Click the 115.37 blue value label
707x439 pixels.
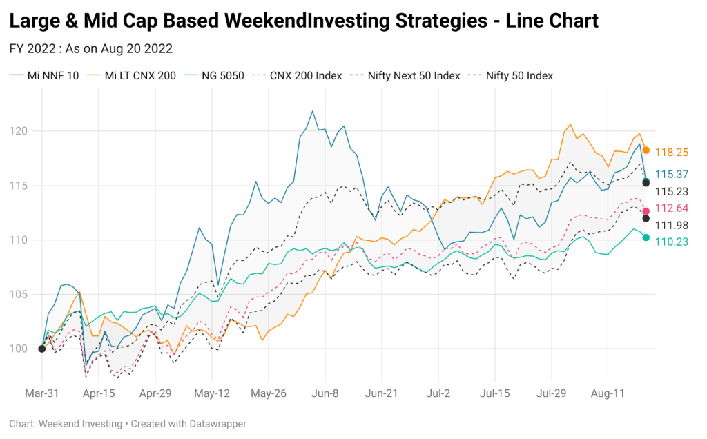point(671,175)
